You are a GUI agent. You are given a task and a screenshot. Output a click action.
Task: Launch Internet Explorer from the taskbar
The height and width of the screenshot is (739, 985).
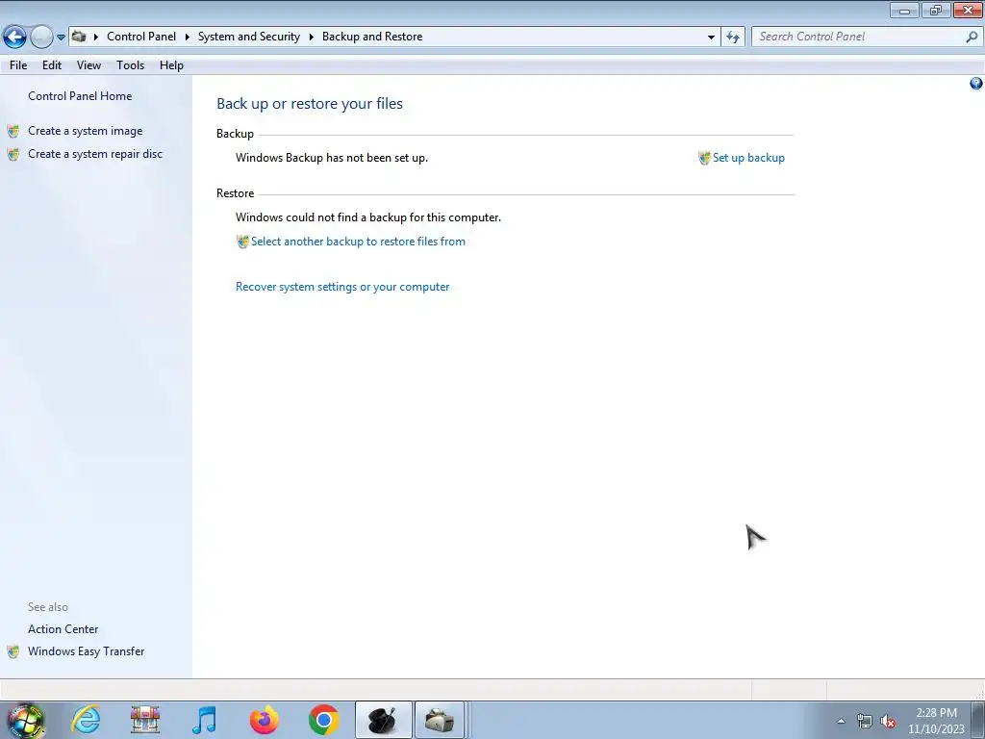click(86, 720)
